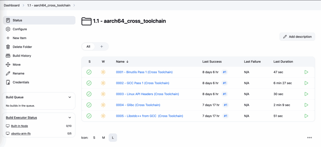
Task: Click Delete Folder trash icon
Action: [8, 47]
